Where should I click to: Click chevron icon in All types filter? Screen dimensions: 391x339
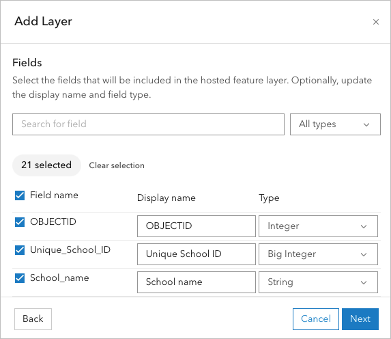tap(366, 124)
